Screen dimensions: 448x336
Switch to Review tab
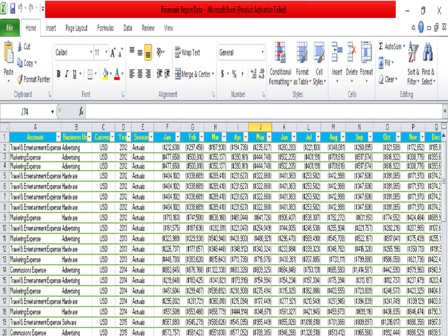click(x=148, y=28)
